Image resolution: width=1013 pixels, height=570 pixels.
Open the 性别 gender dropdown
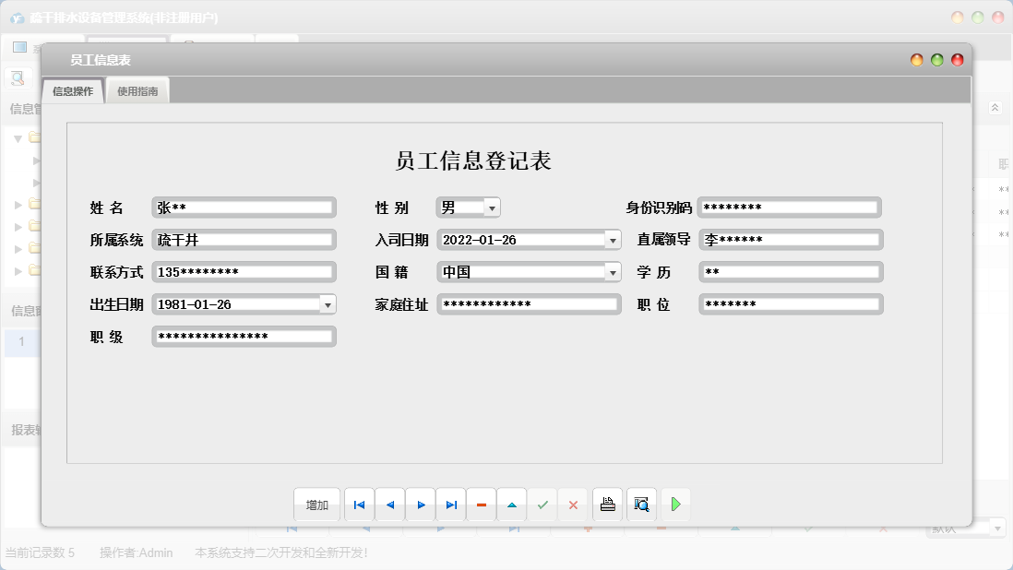coord(492,208)
